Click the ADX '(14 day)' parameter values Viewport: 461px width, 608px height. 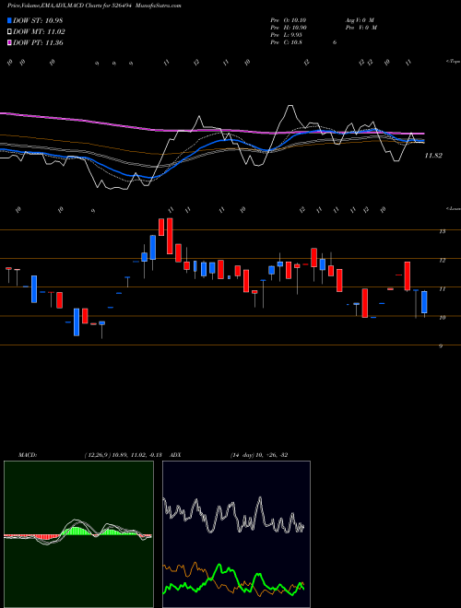click(x=259, y=455)
